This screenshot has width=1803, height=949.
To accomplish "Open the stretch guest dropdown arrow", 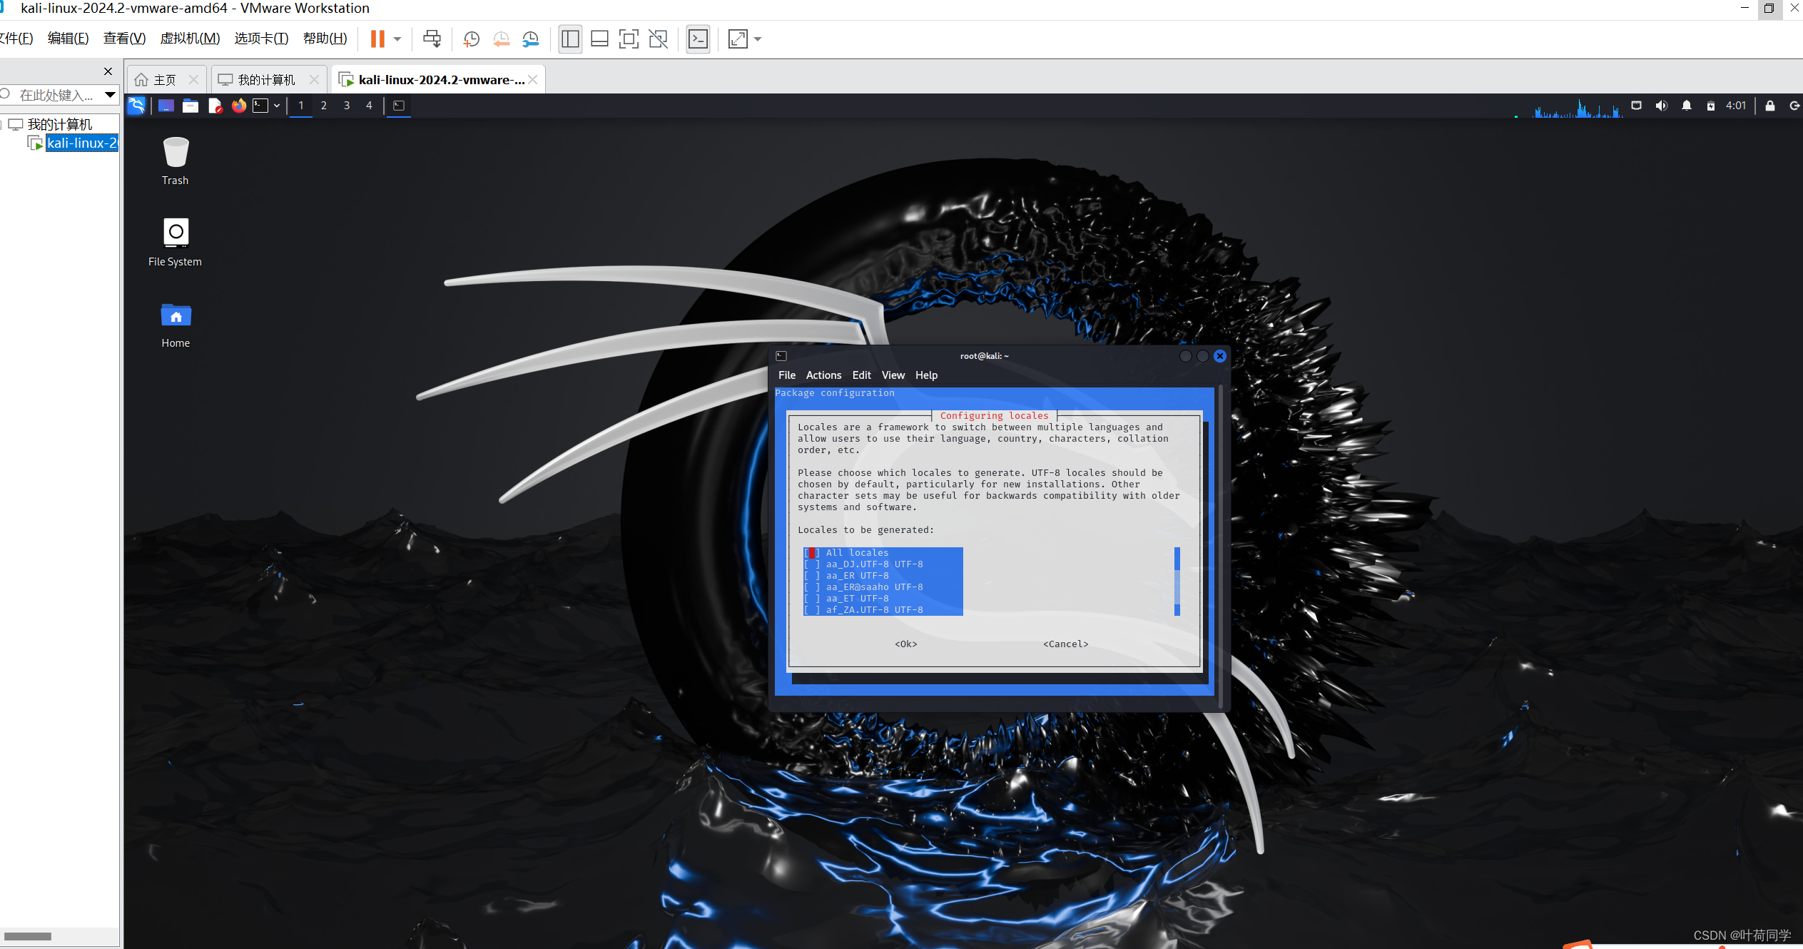I will coord(758,39).
